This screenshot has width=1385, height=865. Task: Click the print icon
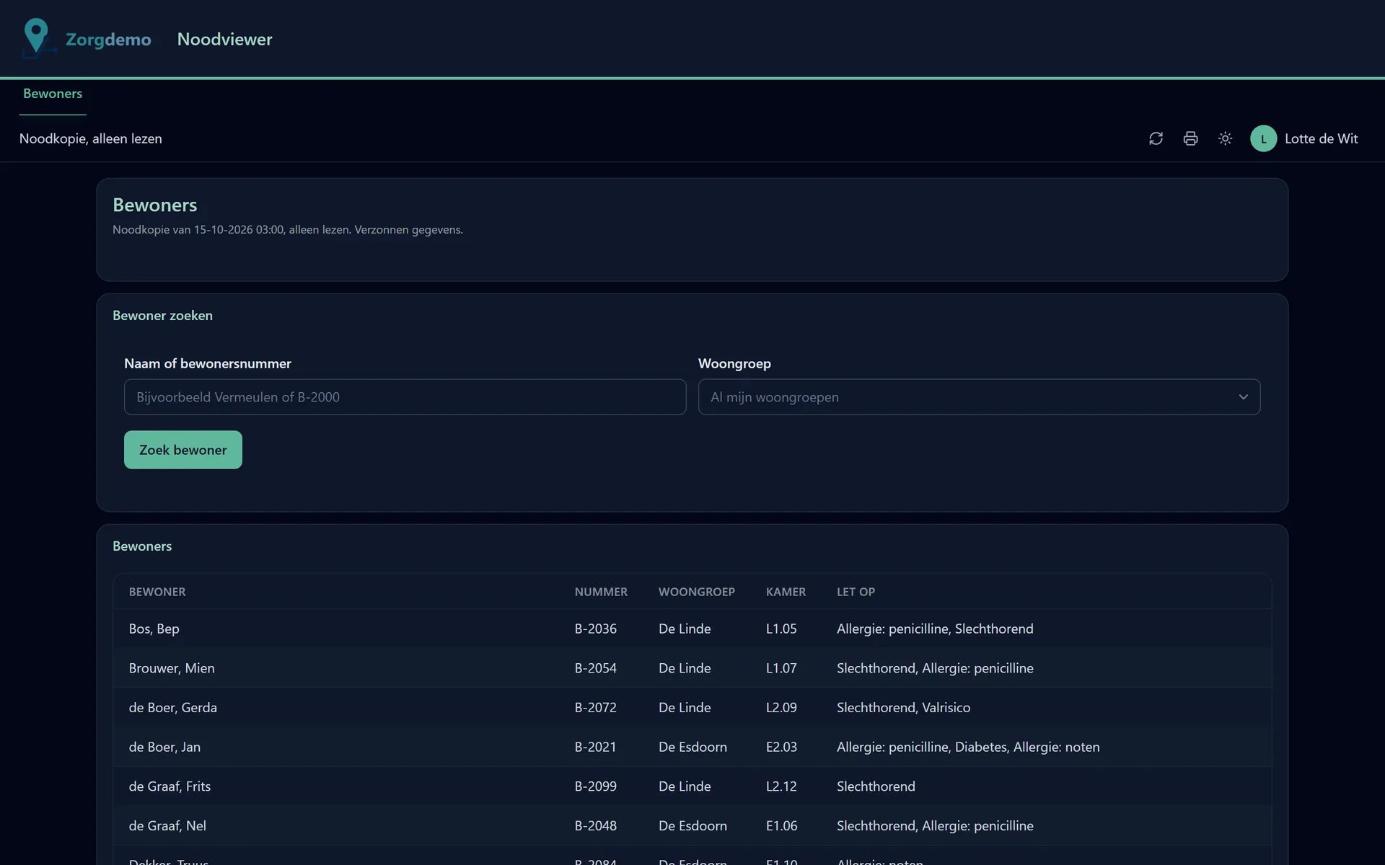coord(1190,138)
